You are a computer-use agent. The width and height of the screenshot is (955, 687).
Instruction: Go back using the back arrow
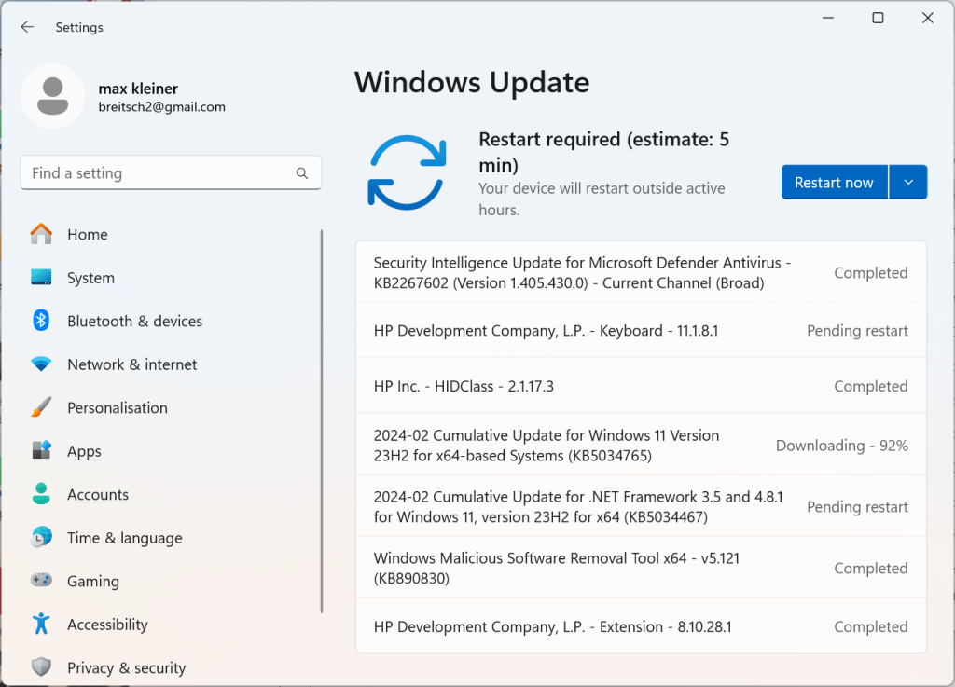27,27
